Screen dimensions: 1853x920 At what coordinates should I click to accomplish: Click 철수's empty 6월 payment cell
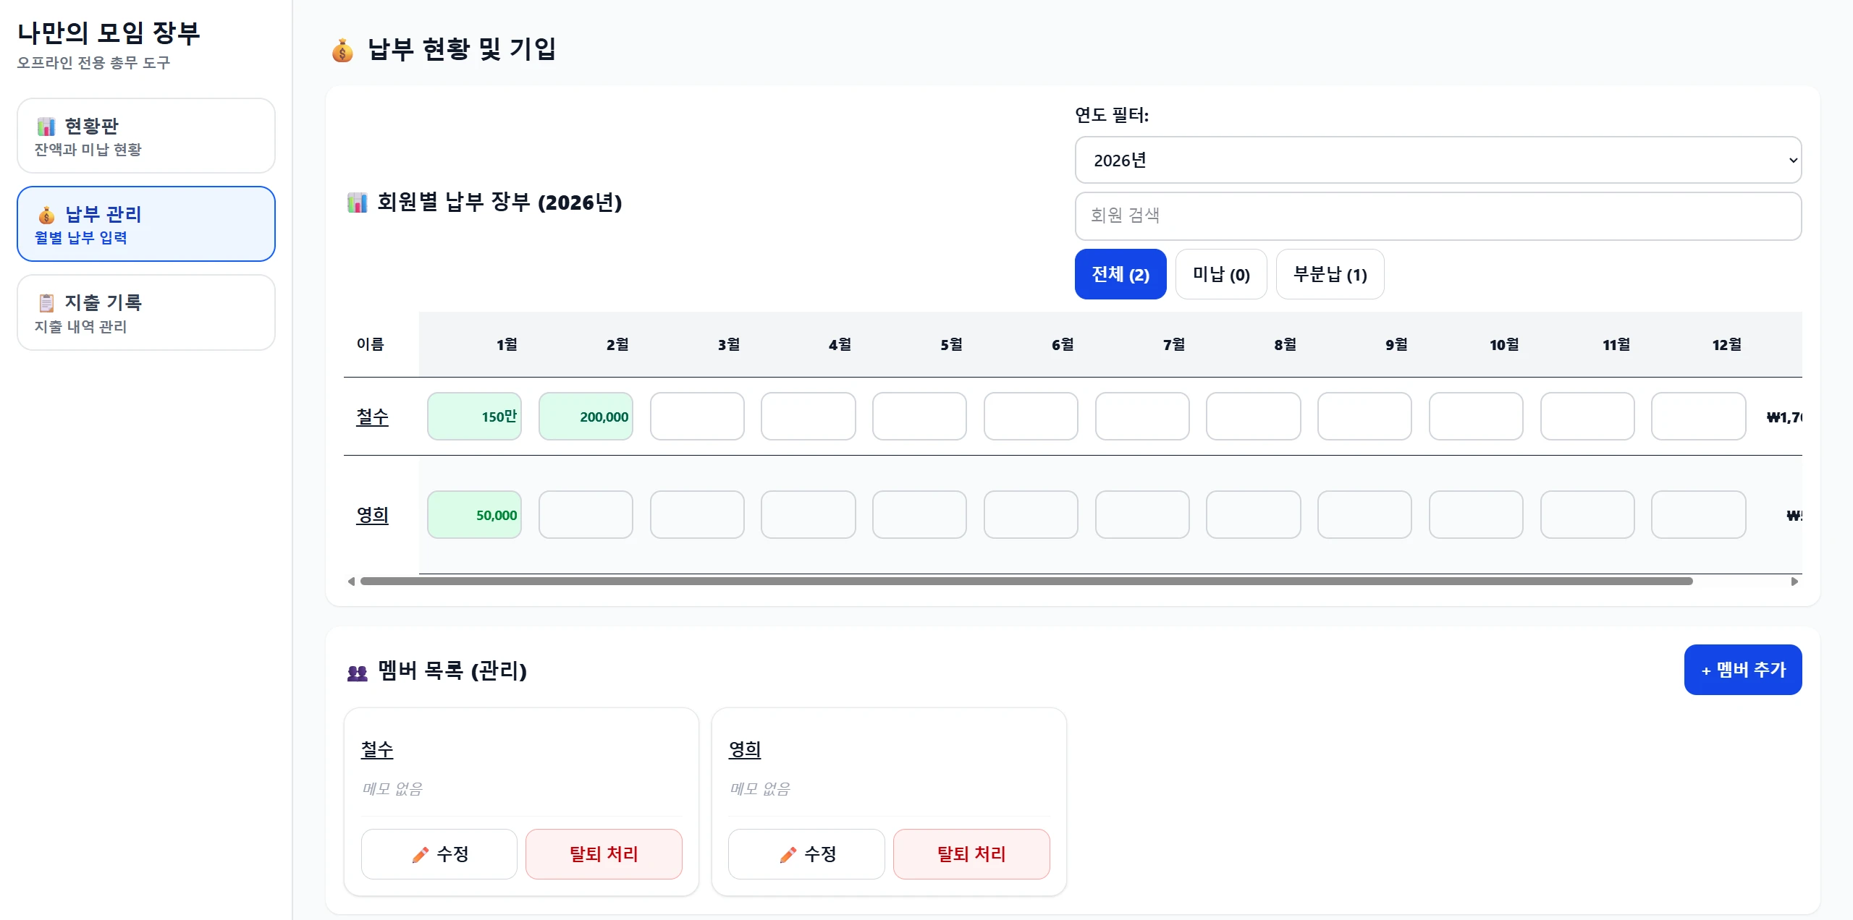1031,417
